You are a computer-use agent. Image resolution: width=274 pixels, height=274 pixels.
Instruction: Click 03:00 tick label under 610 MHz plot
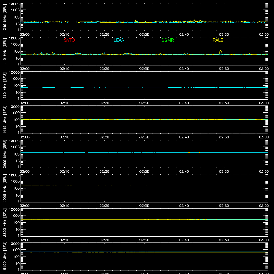(264, 103)
